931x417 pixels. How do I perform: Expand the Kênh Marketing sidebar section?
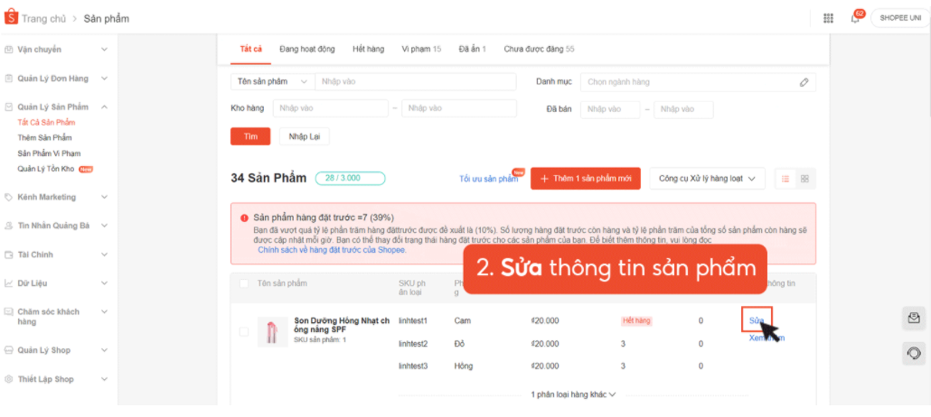56,197
